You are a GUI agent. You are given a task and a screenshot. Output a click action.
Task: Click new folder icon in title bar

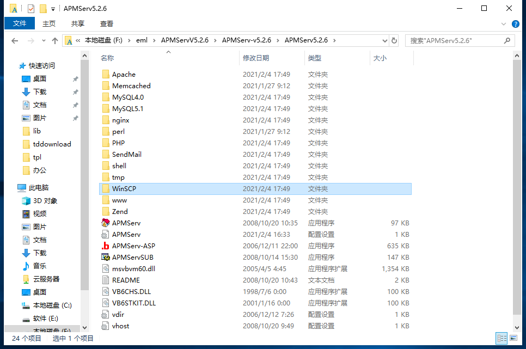(x=43, y=8)
